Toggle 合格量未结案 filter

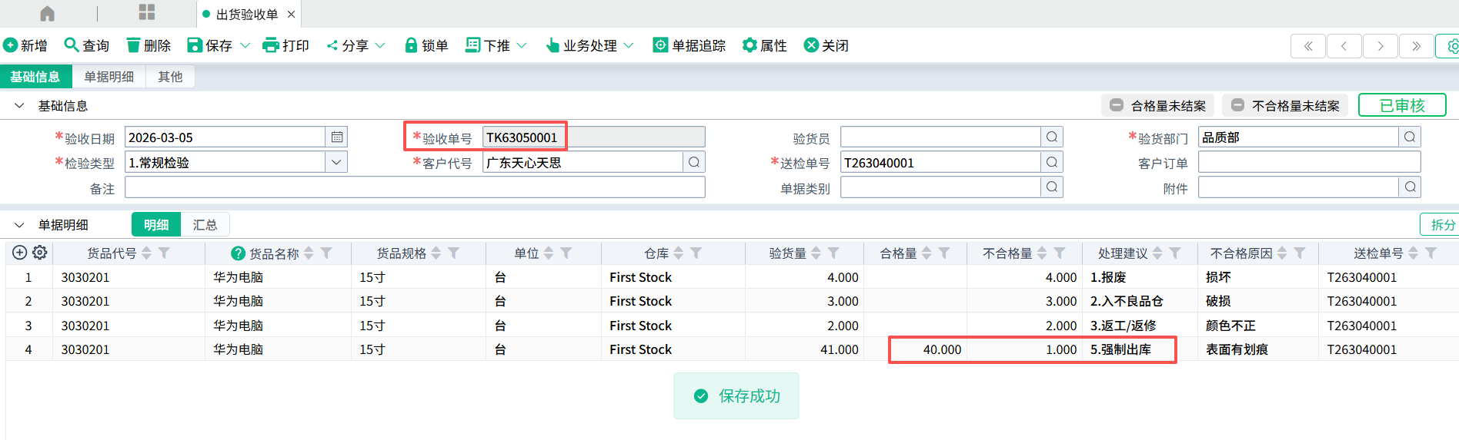(x=1158, y=105)
